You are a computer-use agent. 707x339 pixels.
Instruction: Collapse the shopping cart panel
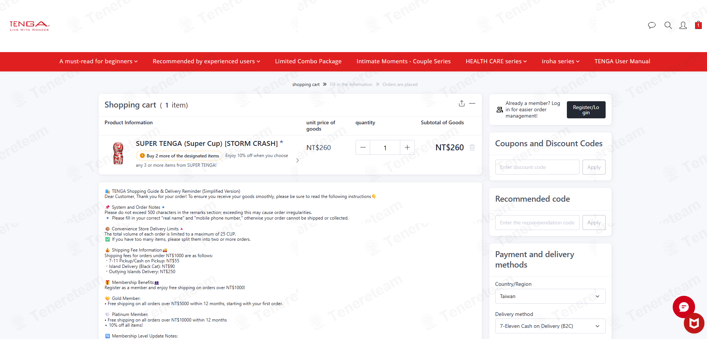click(472, 103)
